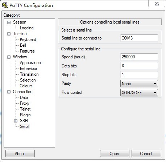Collapse the Terminal tree node
The image size is (166, 162).
click(x=9, y=34)
